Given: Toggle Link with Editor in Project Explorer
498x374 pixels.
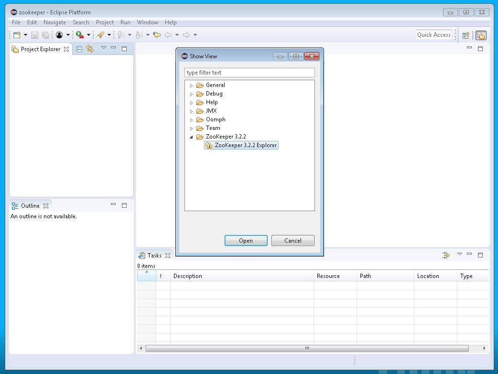Looking at the screenshot, I should (x=90, y=49).
